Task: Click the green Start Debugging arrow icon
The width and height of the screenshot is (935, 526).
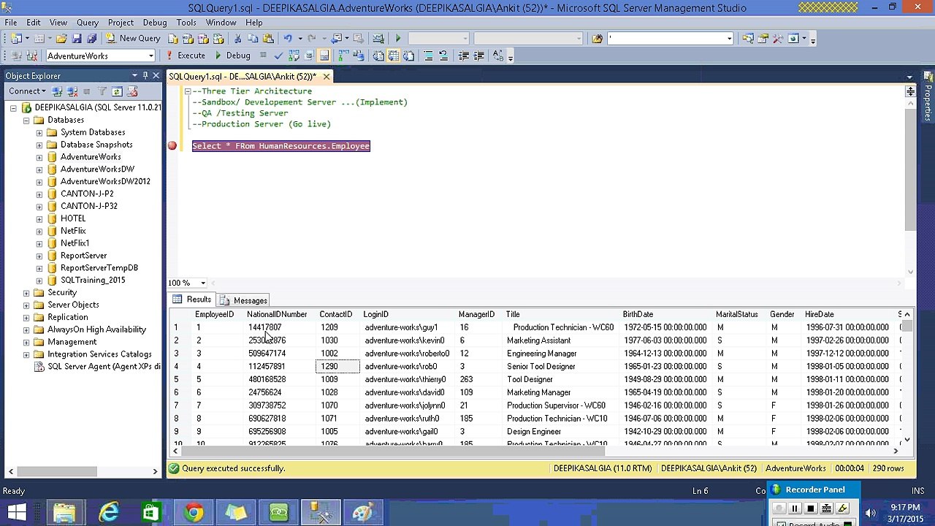Action: point(398,38)
